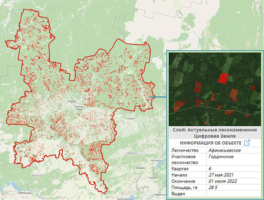Image resolution: width=264 pixels, height=200 pixels.
Task: Click the Глазов town label
Action: click(x=130, y=119)
